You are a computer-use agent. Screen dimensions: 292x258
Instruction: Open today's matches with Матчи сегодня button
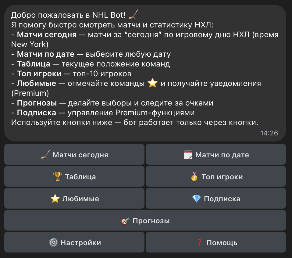[74, 155]
